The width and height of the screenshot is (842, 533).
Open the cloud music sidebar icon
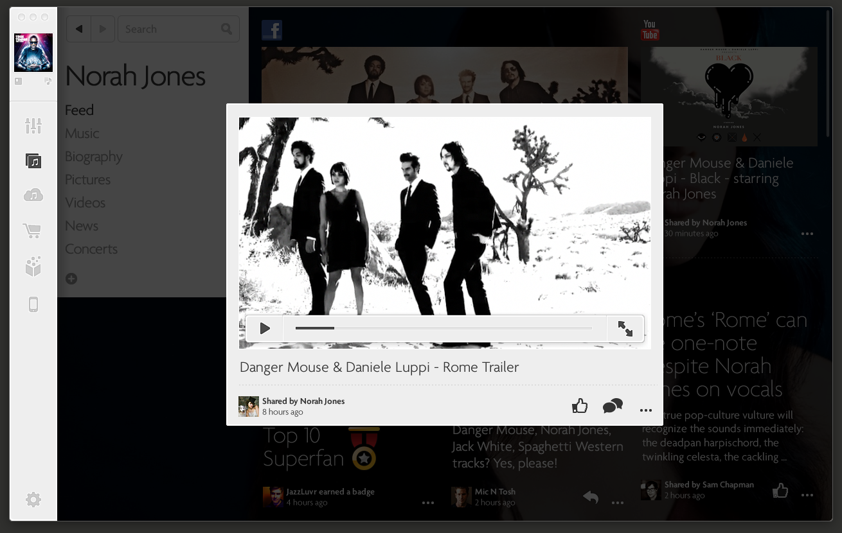pyautogui.click(x=33, y=195)
